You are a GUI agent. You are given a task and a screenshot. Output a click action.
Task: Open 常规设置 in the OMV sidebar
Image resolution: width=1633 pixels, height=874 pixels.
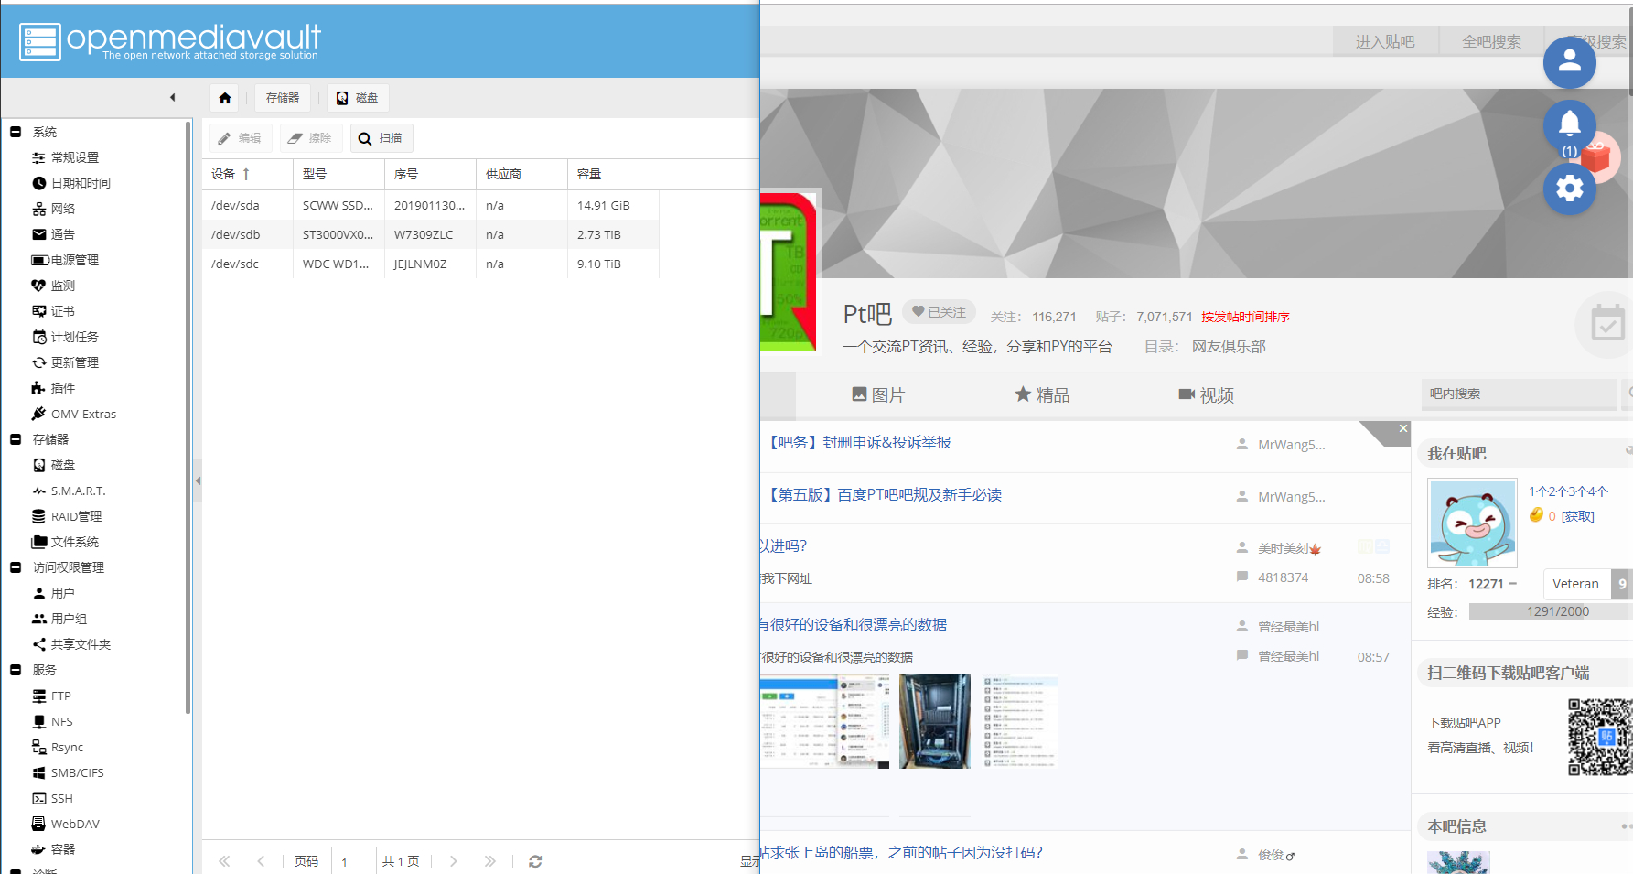pyautogui.click(x=75, y=157)
